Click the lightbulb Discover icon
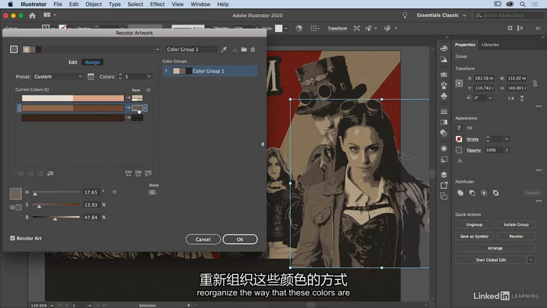547x308 pixels. coord(405,16)
